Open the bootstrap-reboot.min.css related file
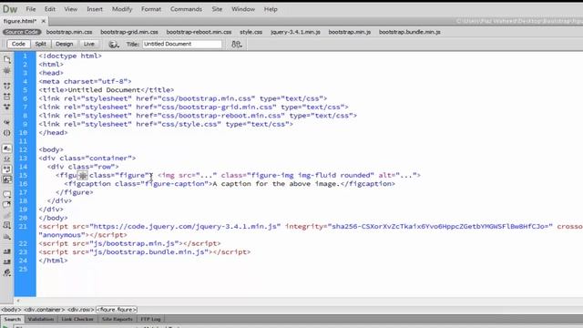Image resolution: width=583 pixels, height=328 pixels. tap(199, 32)
